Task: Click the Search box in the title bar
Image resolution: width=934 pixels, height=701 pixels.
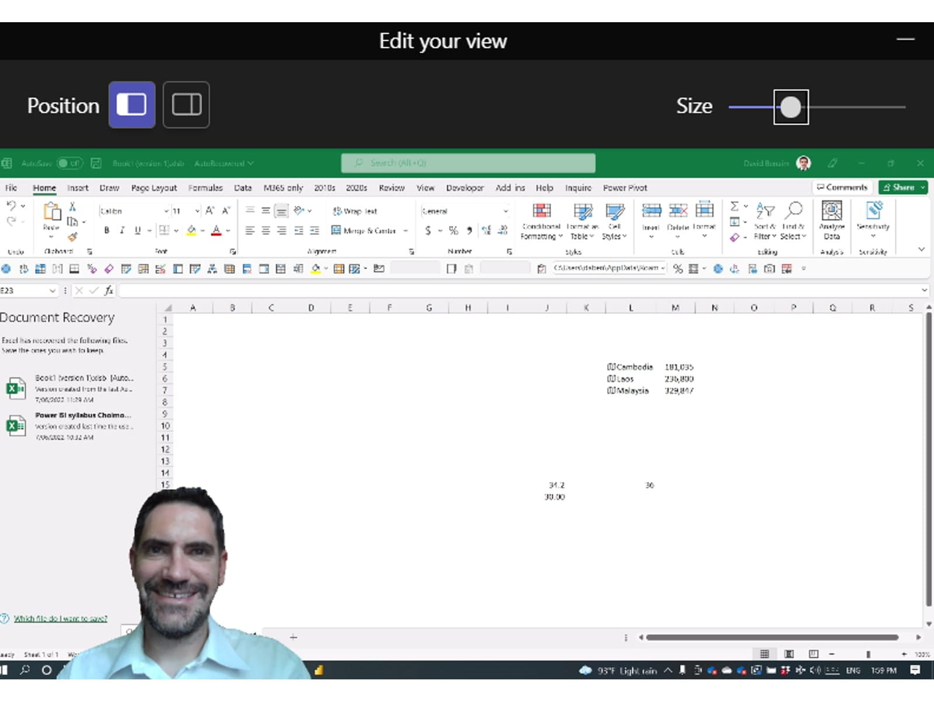Action: pyautogui.click(x=468, y=163)
